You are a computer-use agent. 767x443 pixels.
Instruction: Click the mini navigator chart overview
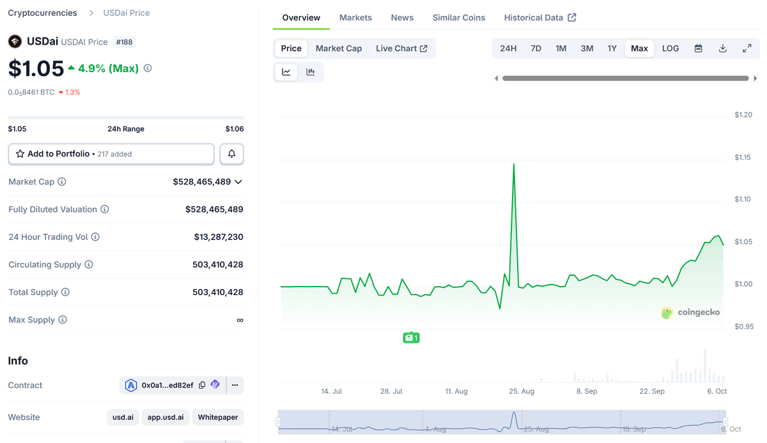coord(502,422)
